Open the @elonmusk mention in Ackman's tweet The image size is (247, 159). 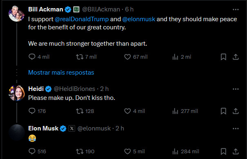[139, 19]
